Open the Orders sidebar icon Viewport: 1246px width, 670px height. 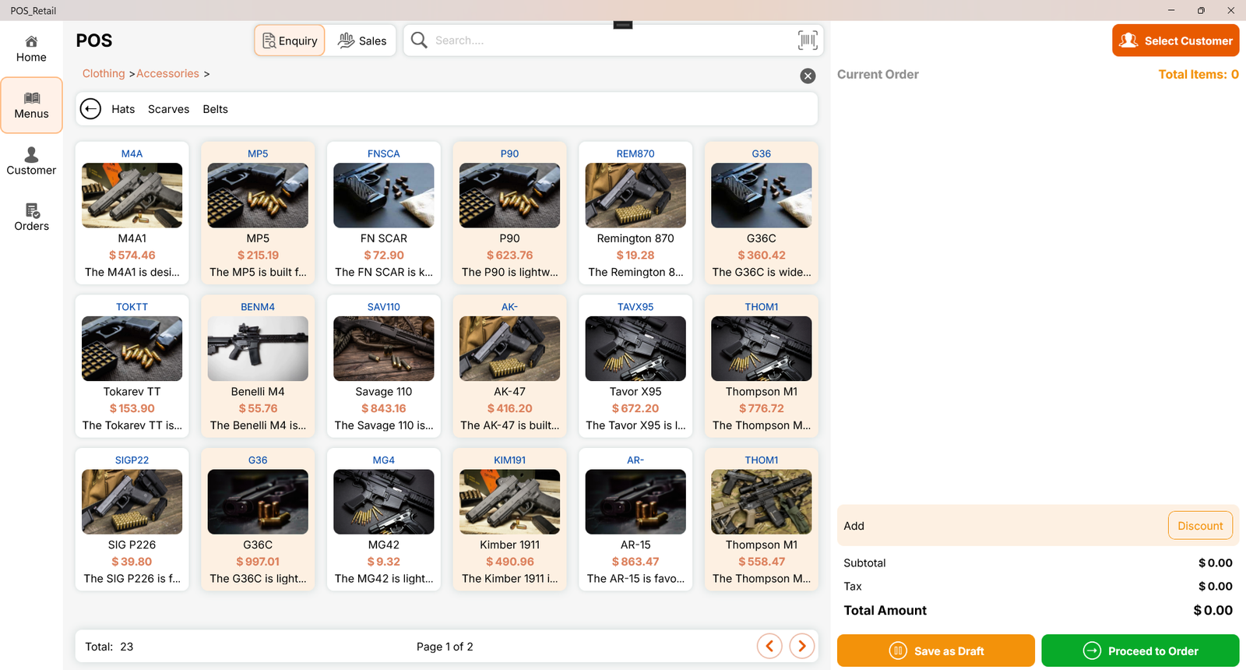tap(31, 217)
